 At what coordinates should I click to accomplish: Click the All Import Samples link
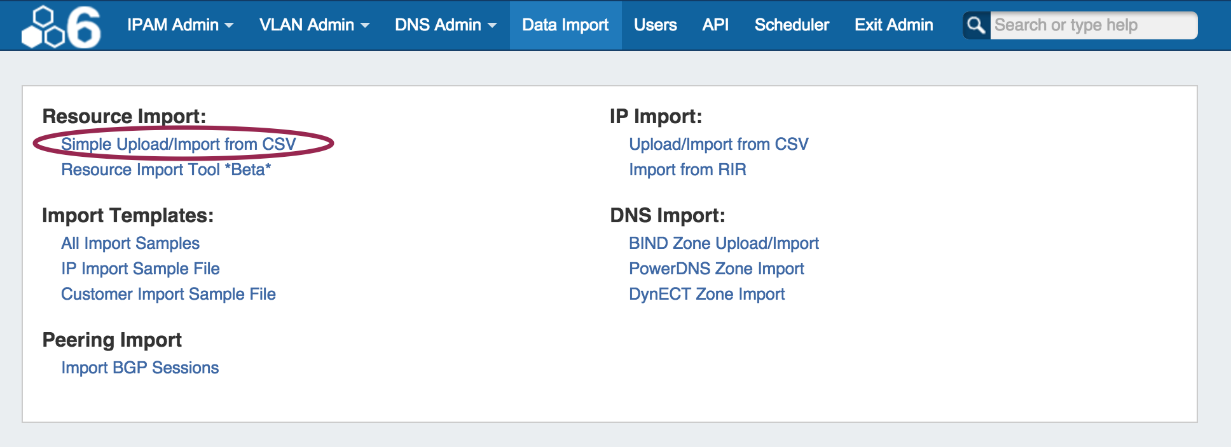[130, 243]
